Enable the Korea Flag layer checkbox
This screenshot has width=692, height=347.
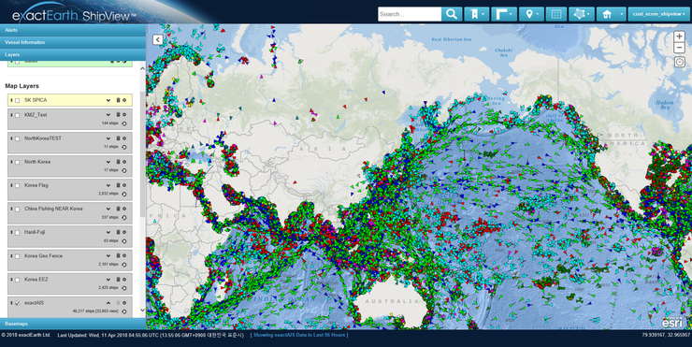[18, 185]
